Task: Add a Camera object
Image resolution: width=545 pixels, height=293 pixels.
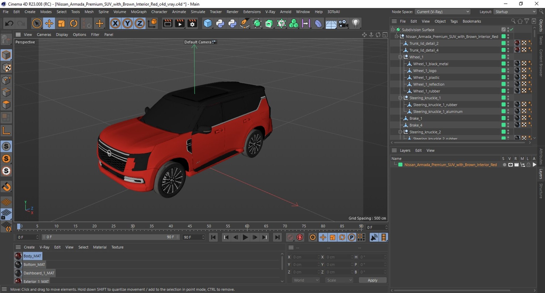Action: tap(343, 23)
